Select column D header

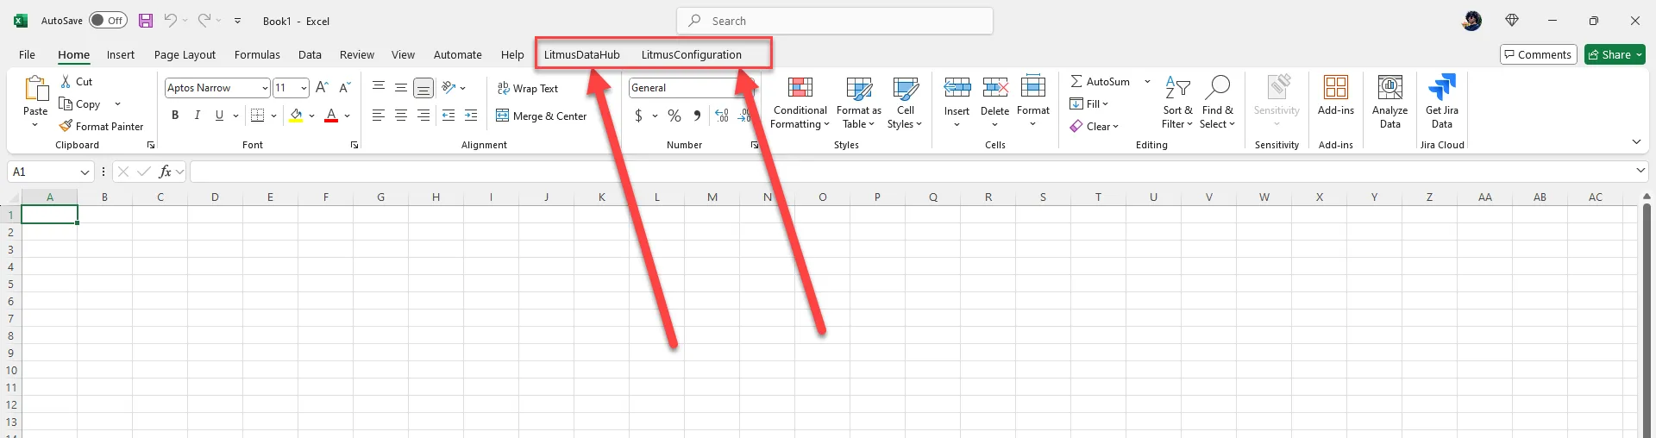pyautogui.click(x=215, y=197)
